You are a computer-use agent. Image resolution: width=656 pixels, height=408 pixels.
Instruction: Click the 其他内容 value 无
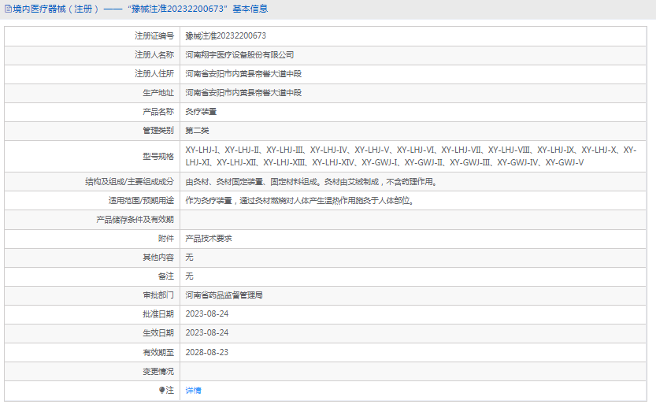point(190,258)
